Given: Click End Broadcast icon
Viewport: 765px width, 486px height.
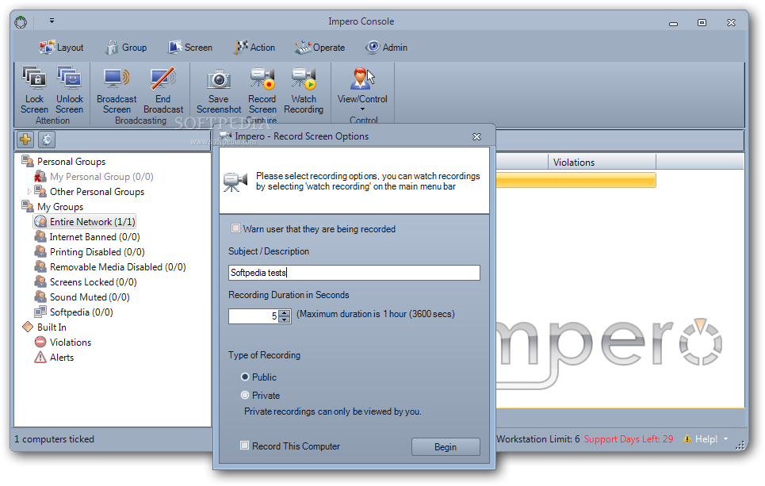Looking at the screenshot, I should pyautogui.click(x=163, y=78).
